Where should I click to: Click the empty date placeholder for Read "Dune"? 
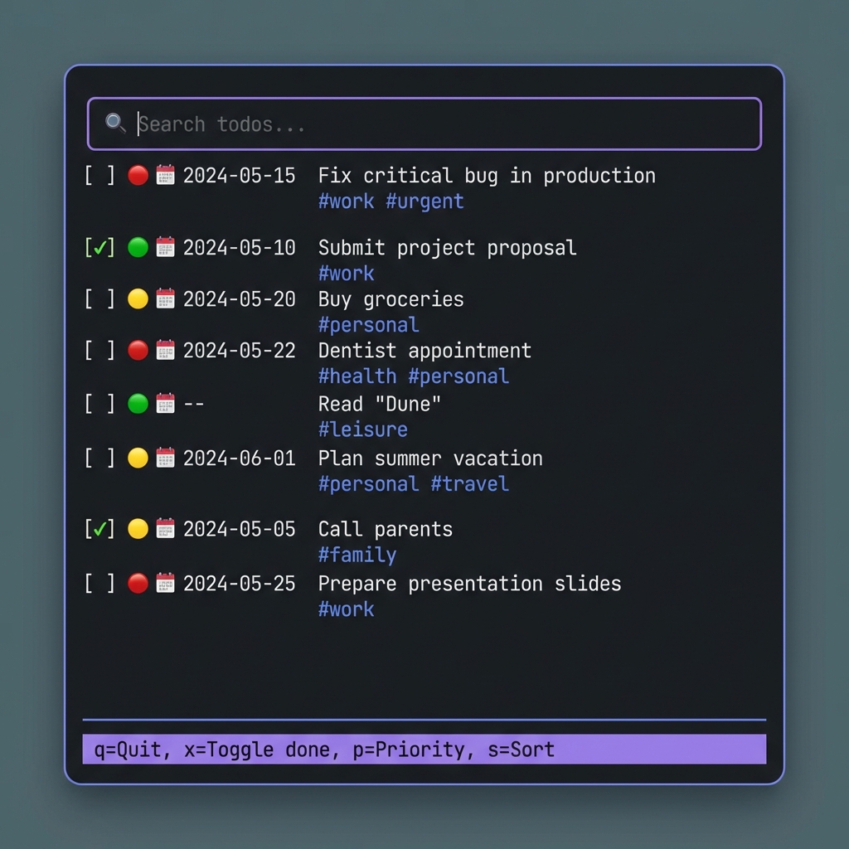[x=194, y=405]
